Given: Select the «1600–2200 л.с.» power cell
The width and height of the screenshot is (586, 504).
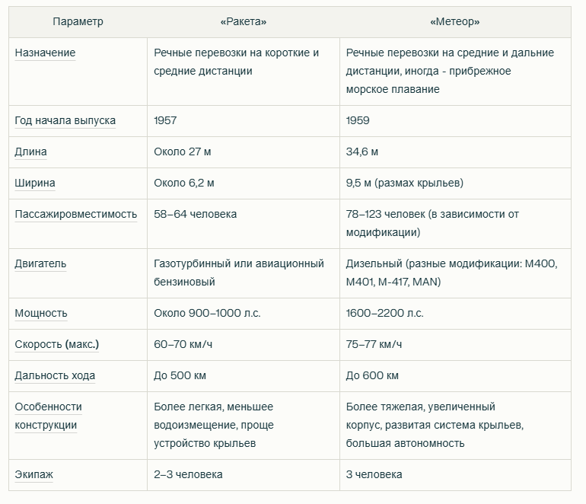Looking at the screenshot, I should tap(455, 314).
